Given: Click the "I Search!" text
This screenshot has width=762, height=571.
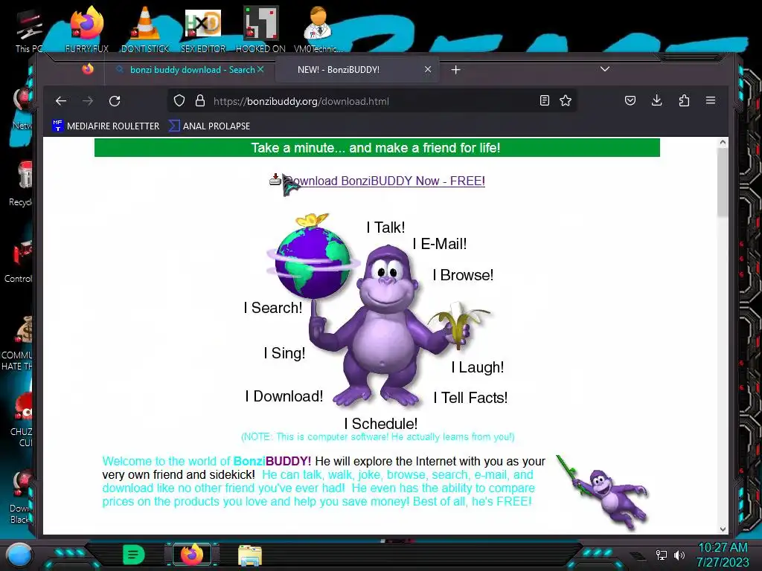Looking at the screenshot, I should 273,307.
